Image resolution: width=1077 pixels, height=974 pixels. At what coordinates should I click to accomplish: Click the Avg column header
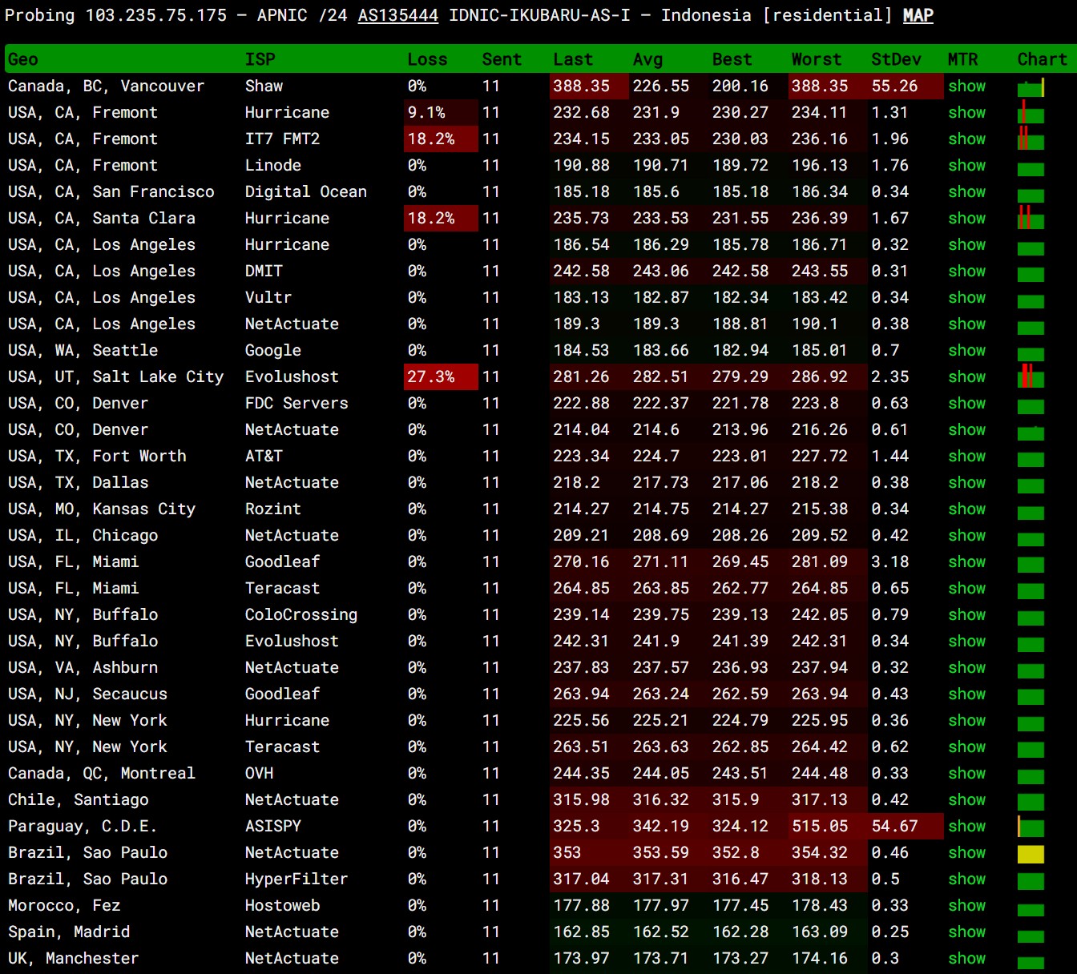[647, 59]
